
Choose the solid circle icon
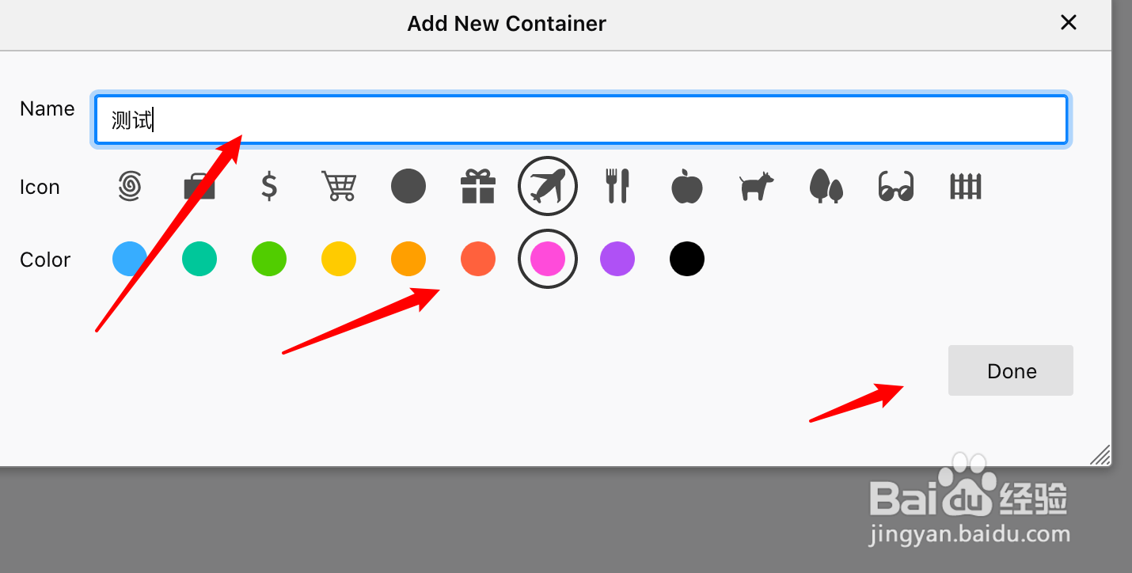click(408, 187)
